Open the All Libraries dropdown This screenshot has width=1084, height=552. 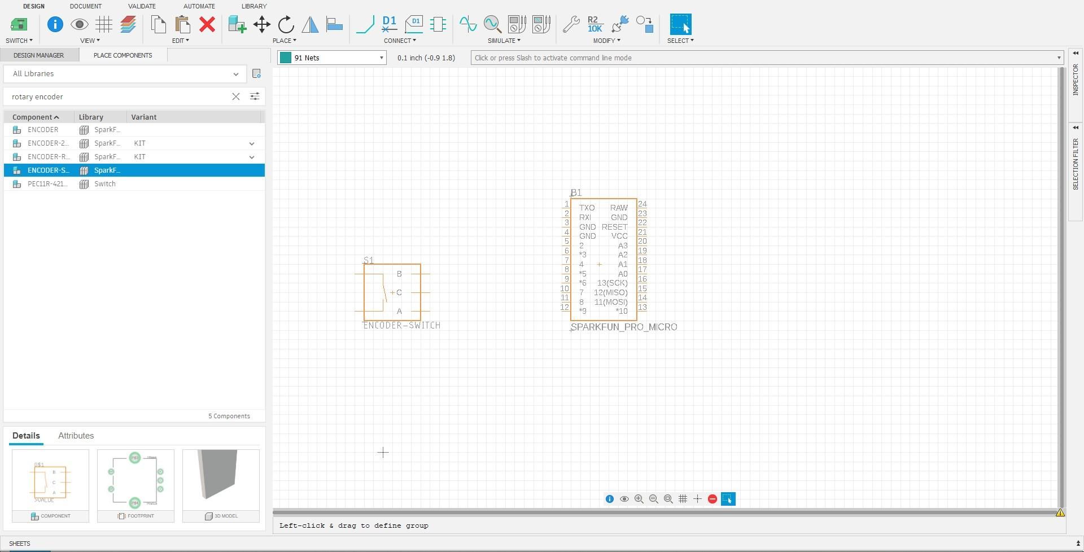[x=236, y=74]
